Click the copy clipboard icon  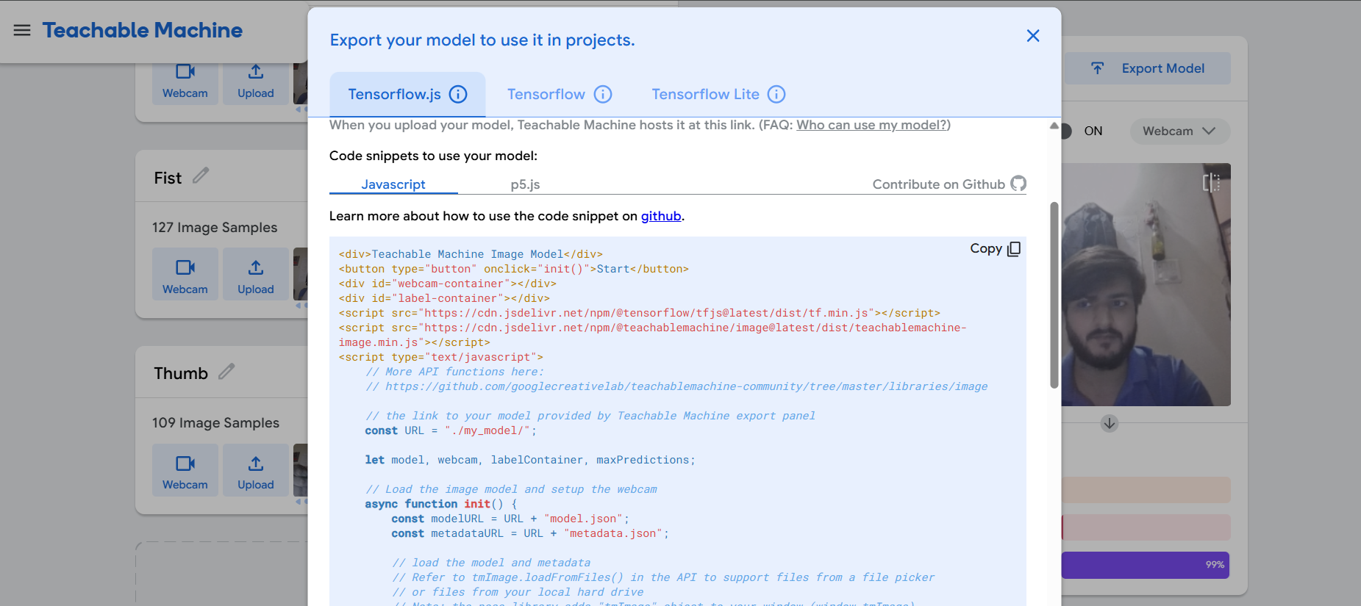(1014, 249)
